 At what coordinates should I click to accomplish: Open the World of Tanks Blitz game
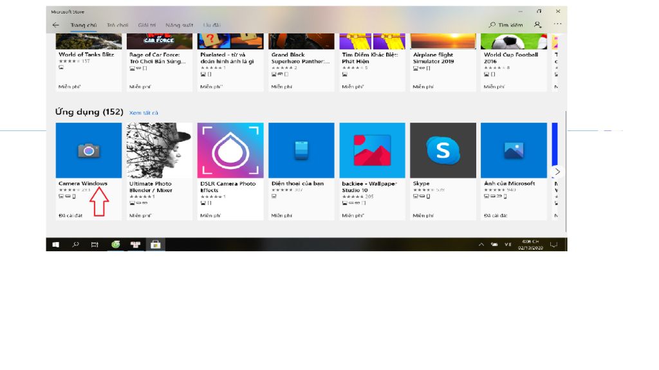tap(89, 62)
